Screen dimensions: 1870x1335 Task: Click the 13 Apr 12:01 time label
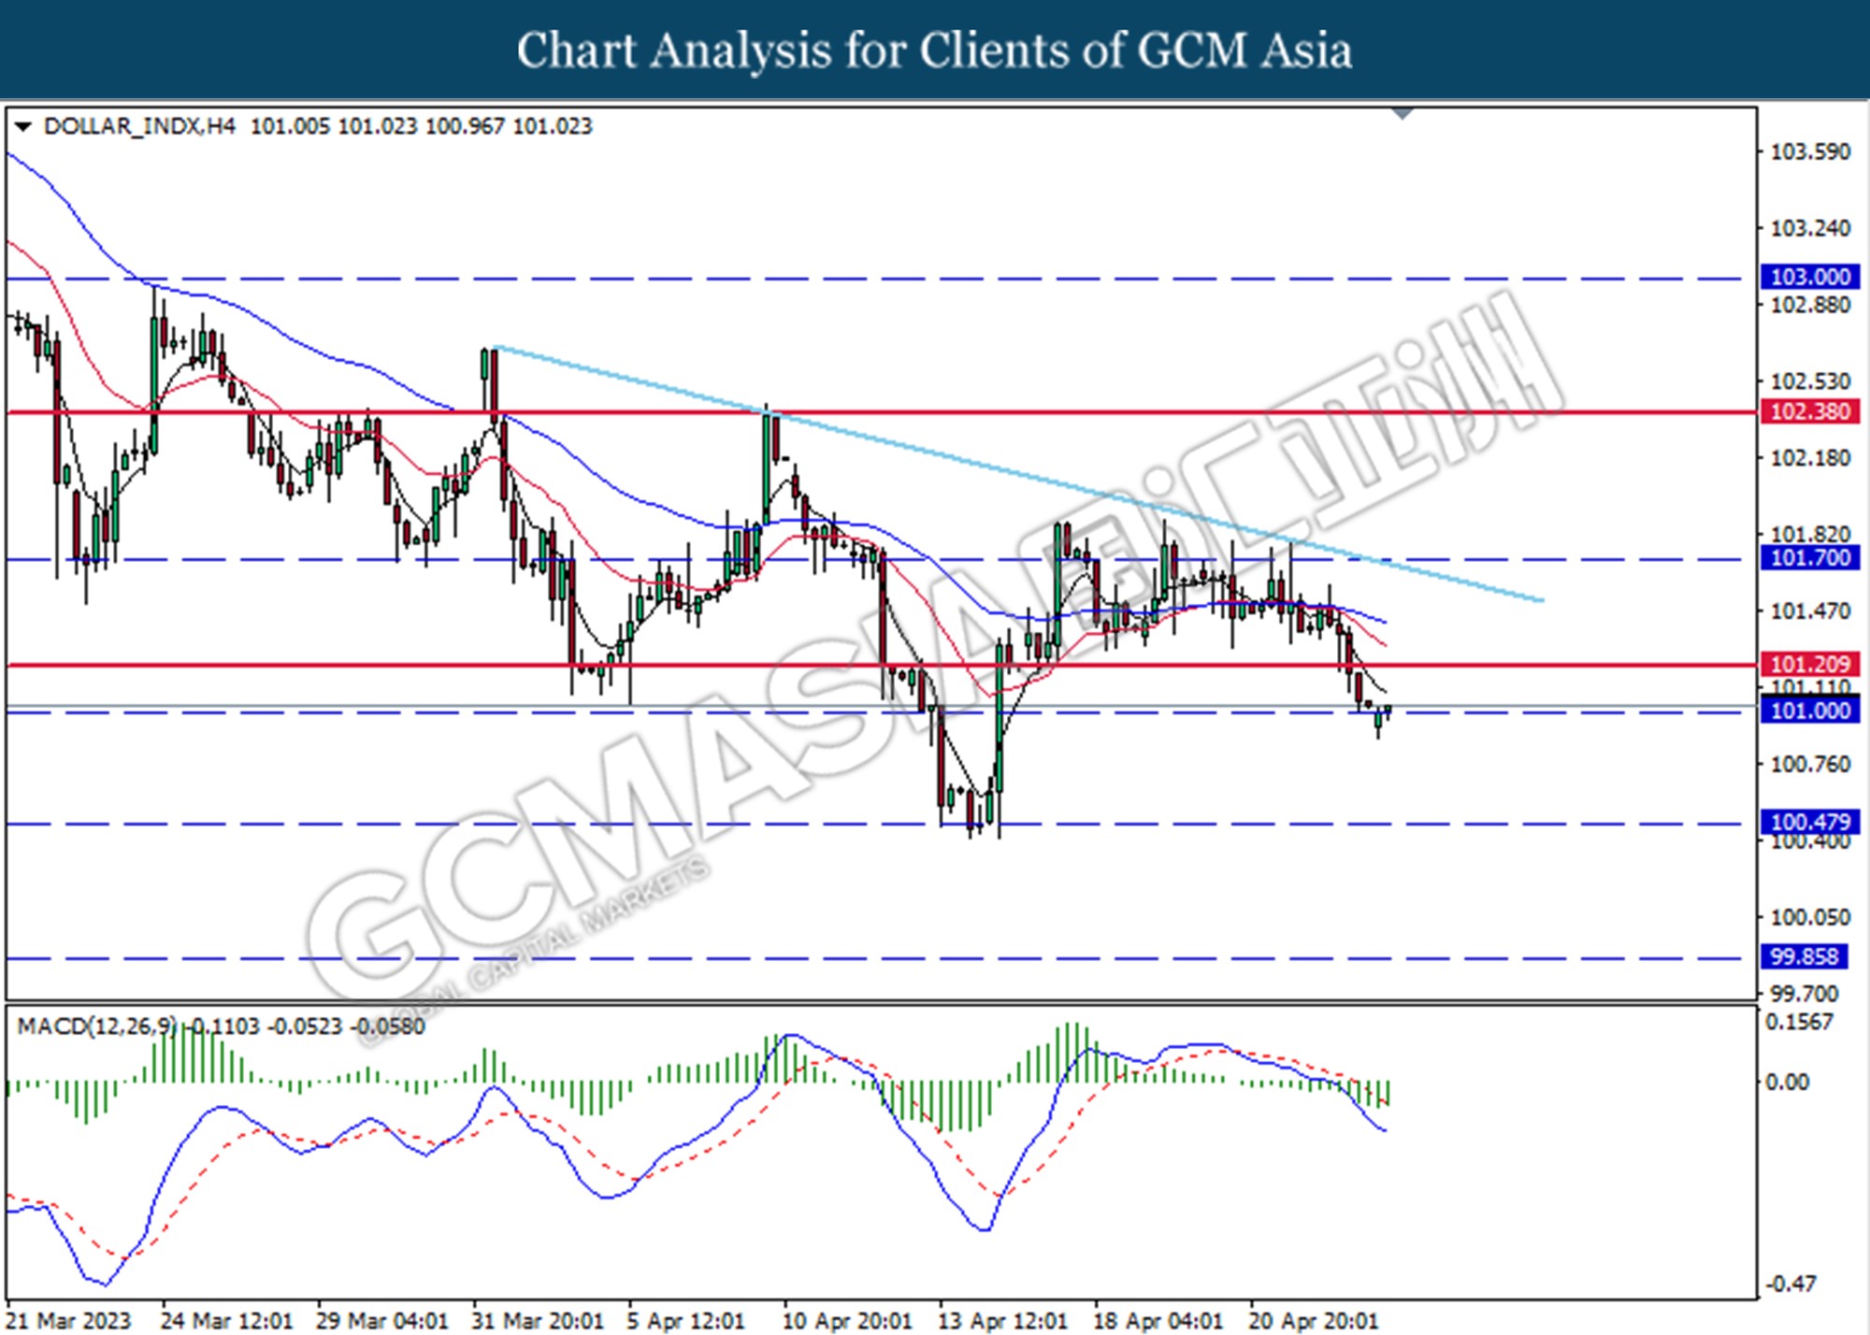coord(1002,1321)
